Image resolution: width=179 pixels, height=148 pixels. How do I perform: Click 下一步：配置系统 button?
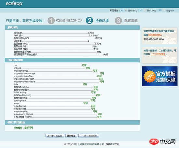click(x=89, y=136)
